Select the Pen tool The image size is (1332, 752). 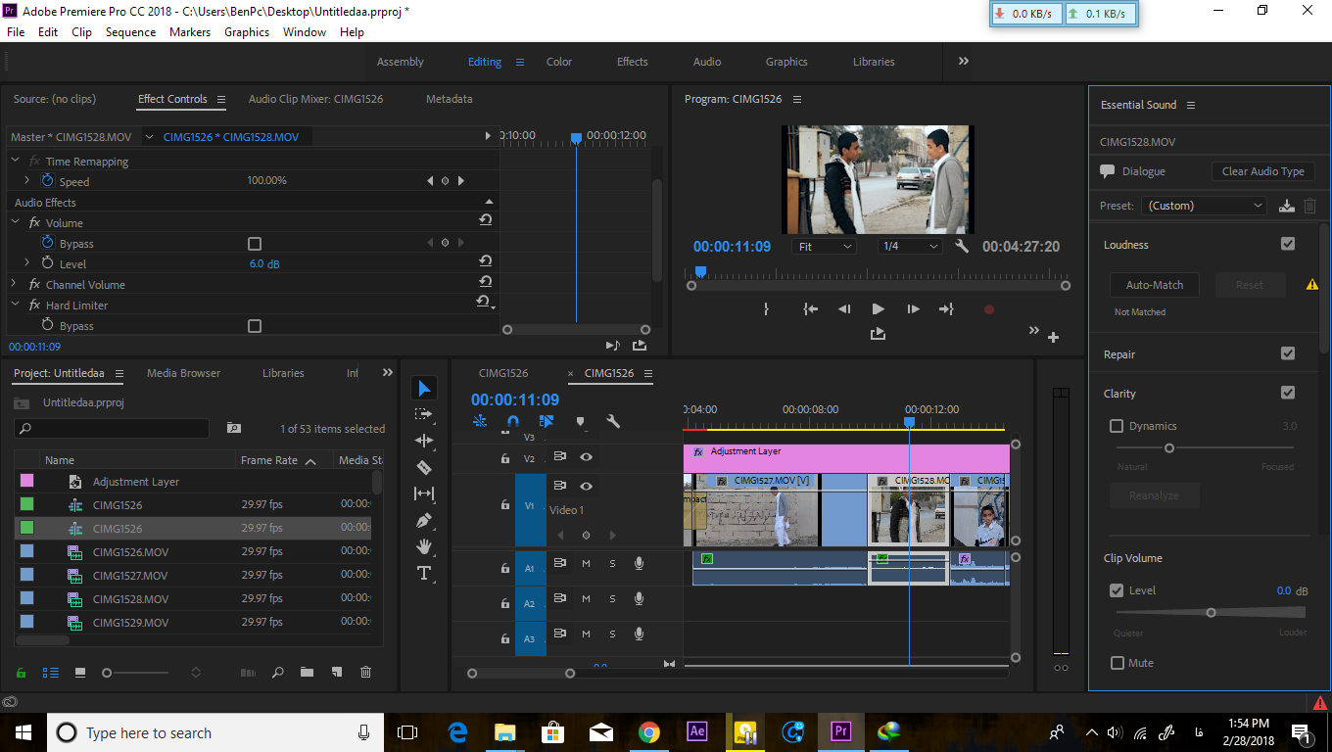coord(423,520)
